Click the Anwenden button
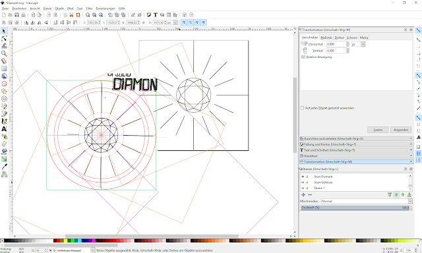422x253 pixels. point(401,130)
